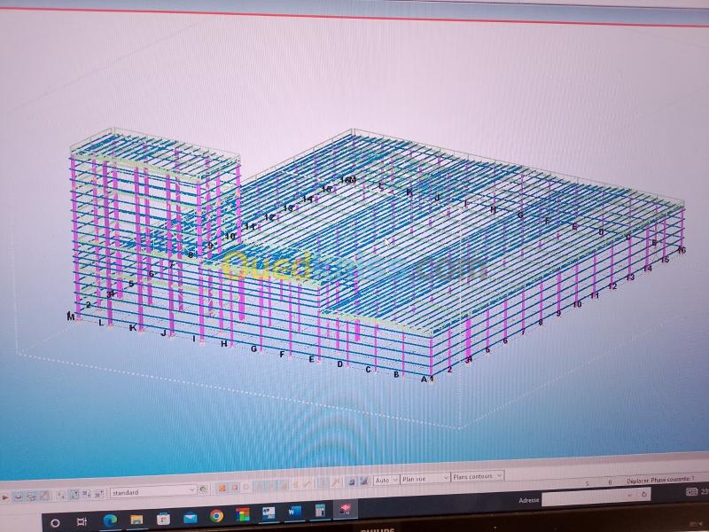Open Microsoft Store from the taskbar
This screenshot has height=532, width=709.
pyautogui.click(x=163, y=519)
